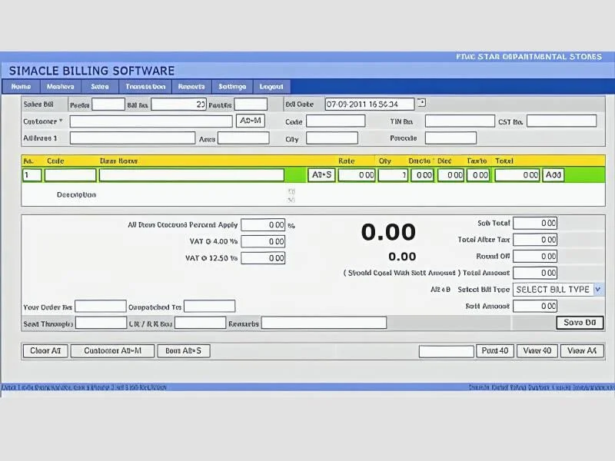Open the Settings menu
This screenshot has width=615, height=461.
[232, 87]
